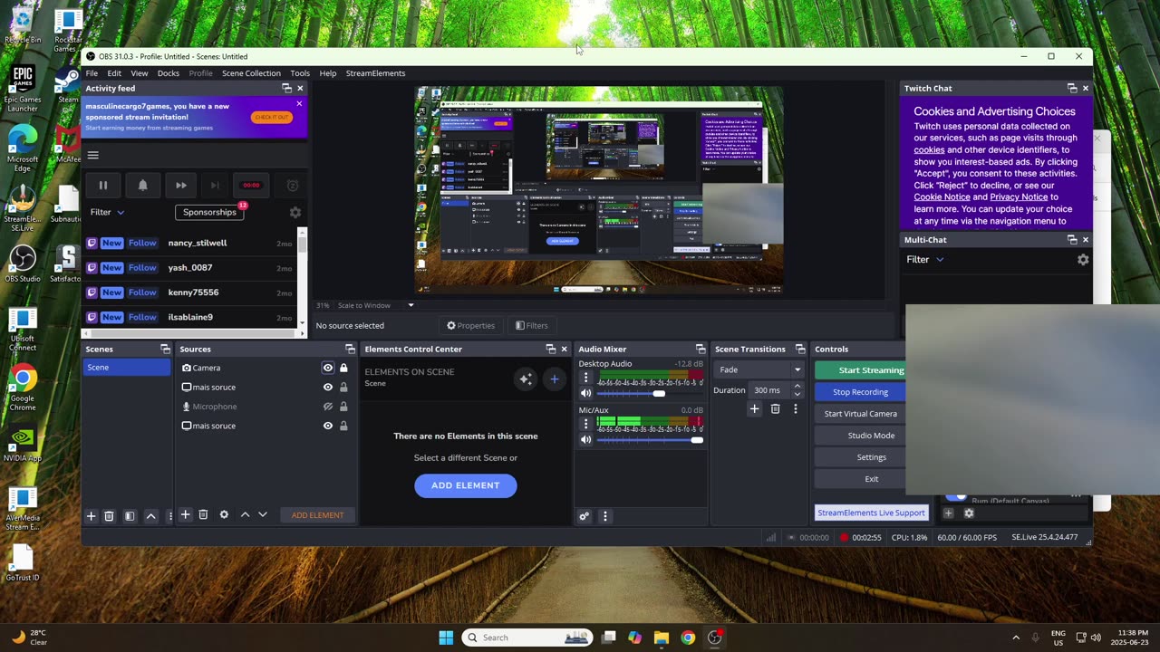The height and width of the screenshot is (652, 1160).
Task: Click the plus icon in Elements on Scene
Action: click(555, 379)
